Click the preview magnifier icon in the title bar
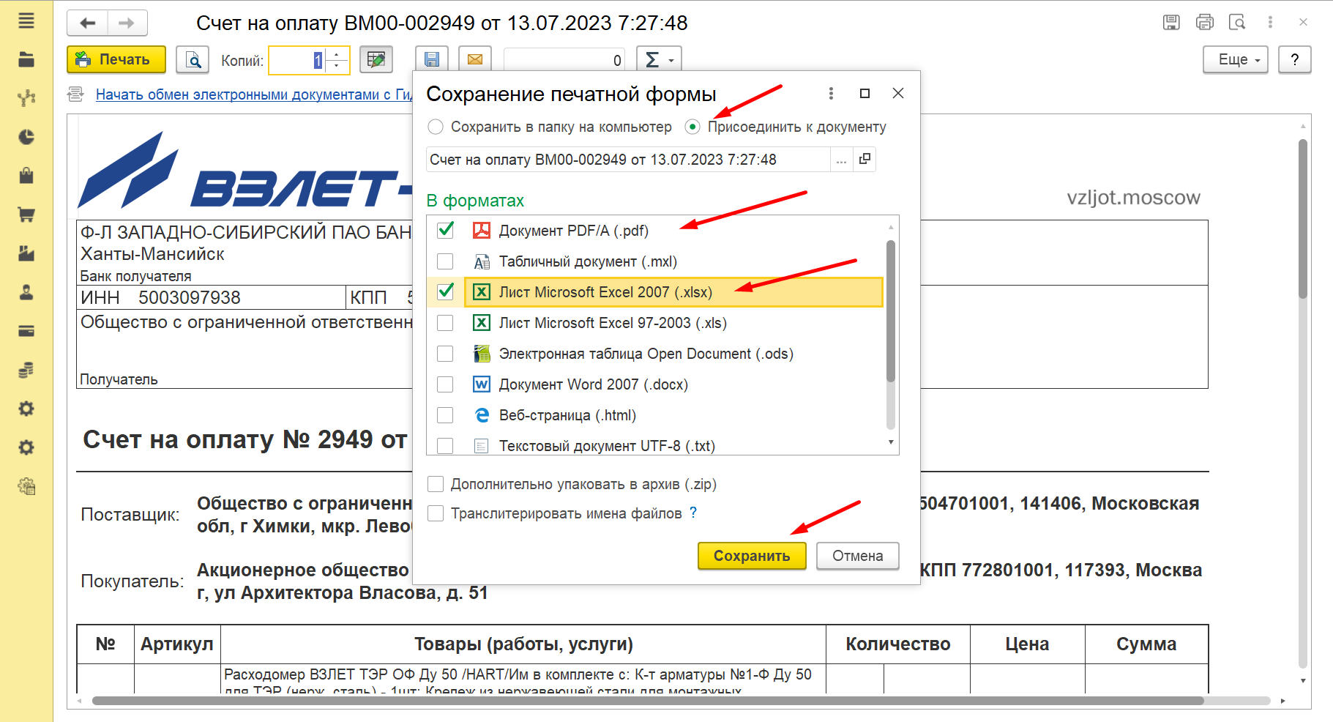The height and width of the screenshot is (722, 1333). tap(1237, 22)
